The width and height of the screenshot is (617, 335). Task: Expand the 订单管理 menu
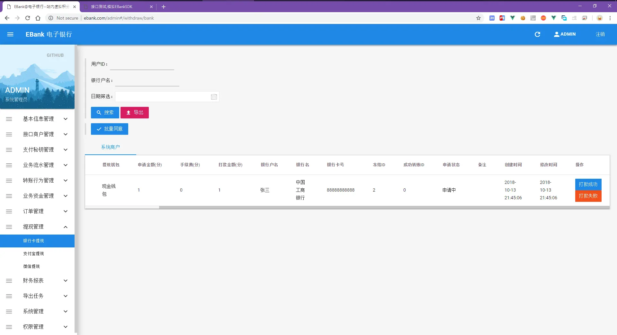(37, 211)
